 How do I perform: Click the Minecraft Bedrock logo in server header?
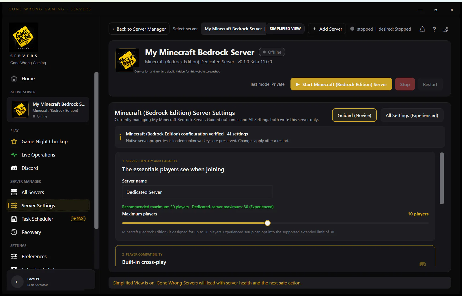click(x=127, y=60)
